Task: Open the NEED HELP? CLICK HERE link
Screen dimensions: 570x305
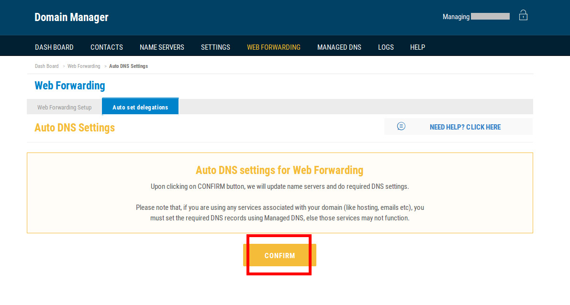Action: pos(465,127)
